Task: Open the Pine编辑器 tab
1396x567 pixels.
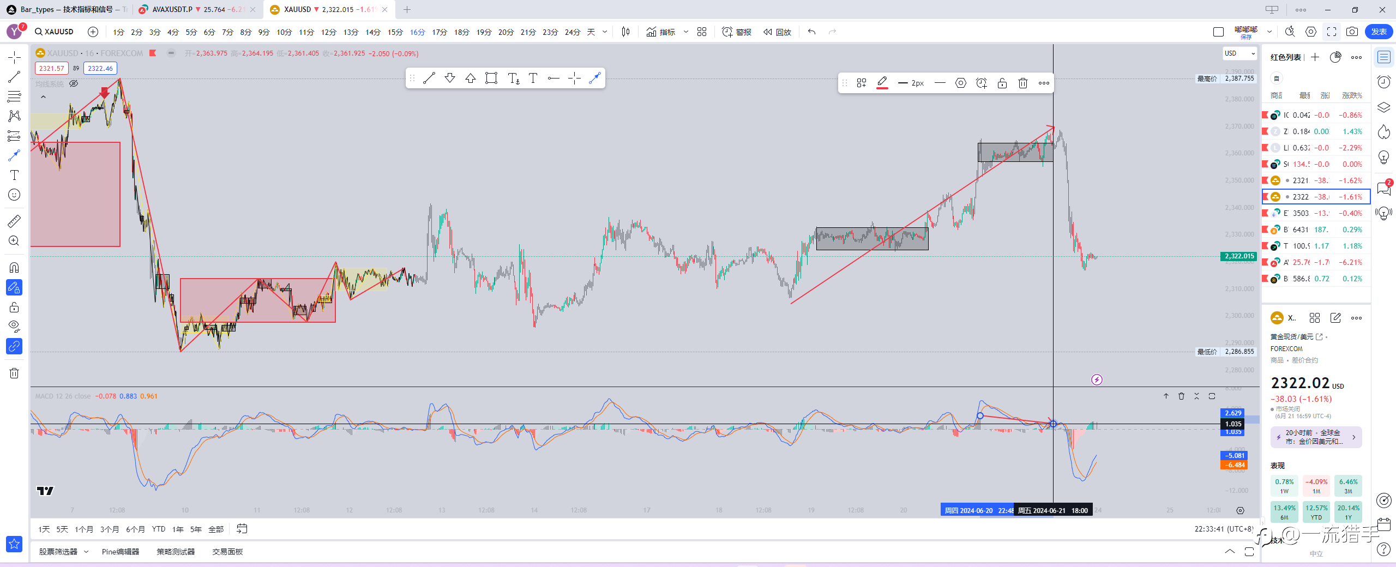Action: coord(121,552)
